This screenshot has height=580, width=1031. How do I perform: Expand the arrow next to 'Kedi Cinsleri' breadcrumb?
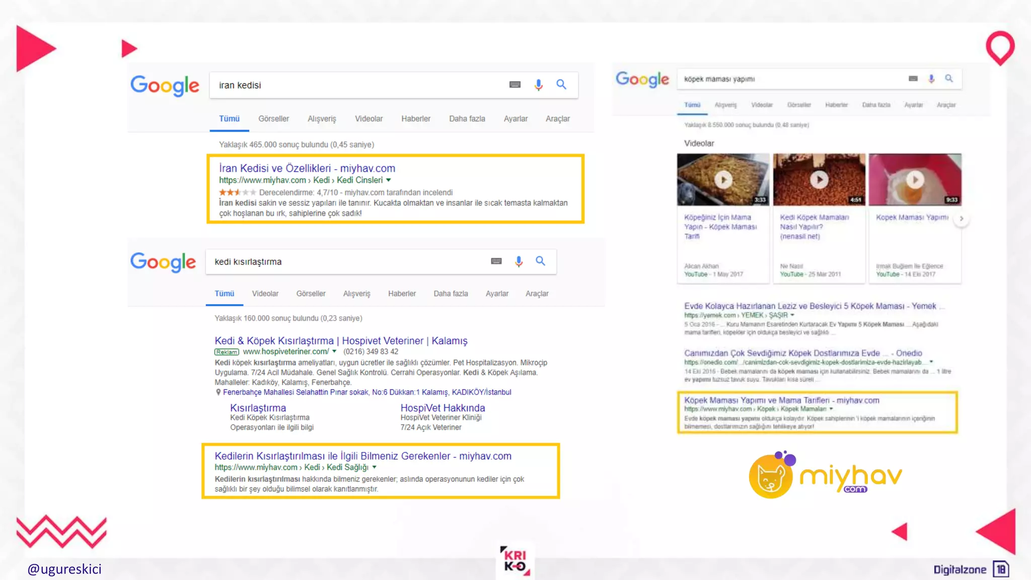(389, 180)
